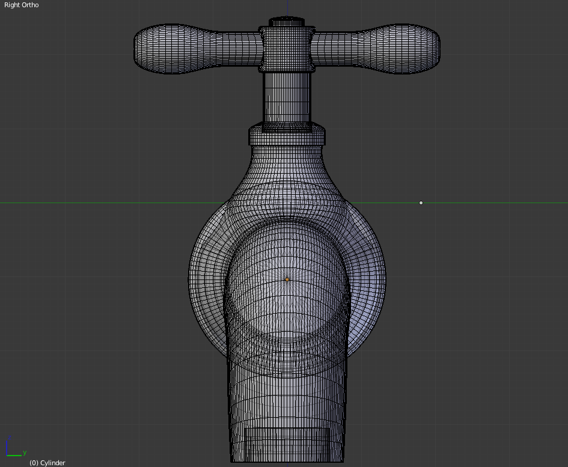The image size is (568, 467).
Task: Click the green Y axis arm of the gizmo
Action: coord(14,456)
